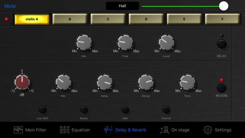Image resolution: width=245 pixels, height=138 pixels.
Task: Open the Settings tab
Action: (x=217, y=130)
